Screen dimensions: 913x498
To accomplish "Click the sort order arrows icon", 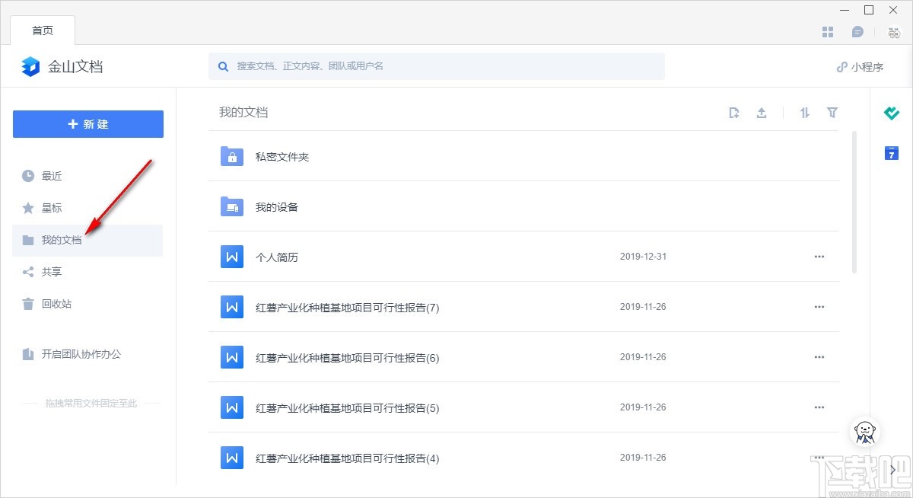I will tap(805, 113).
